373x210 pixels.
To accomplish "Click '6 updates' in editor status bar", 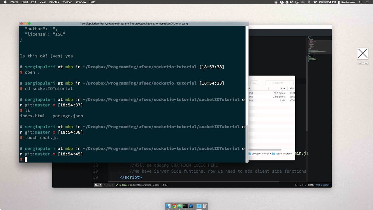I will pos(323,185).
